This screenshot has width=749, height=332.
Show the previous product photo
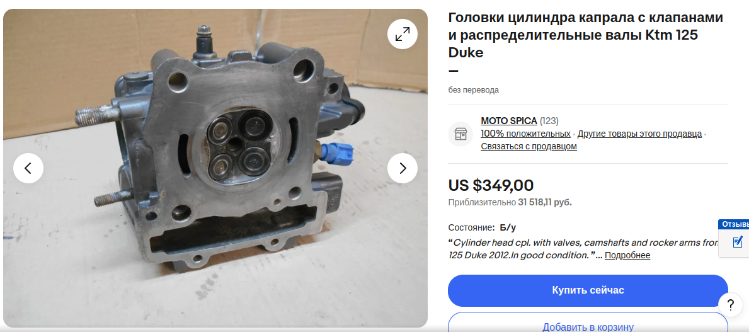click(28, 168)
